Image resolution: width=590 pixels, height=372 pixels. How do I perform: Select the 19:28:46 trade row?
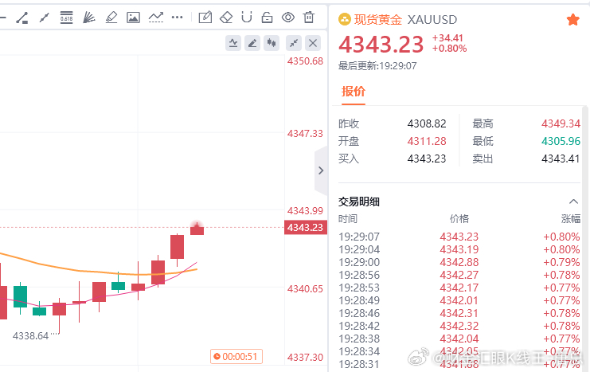coord(459,313)
